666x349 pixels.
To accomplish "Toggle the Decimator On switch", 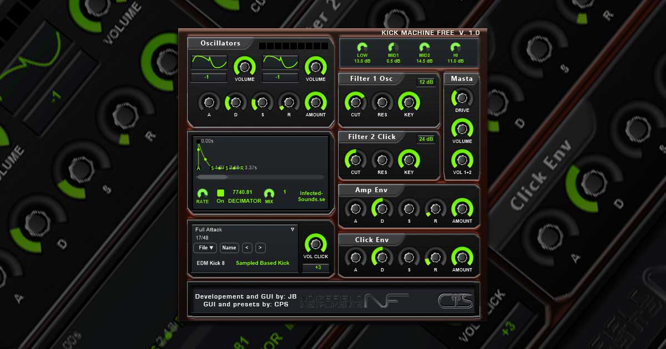I will pyautogui.click(x=220, y=193).
